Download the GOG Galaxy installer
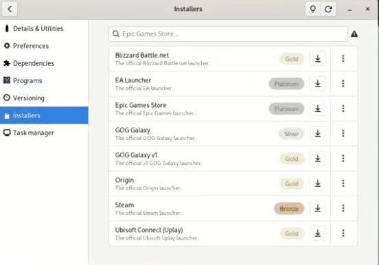 click(x=318, y=133)
